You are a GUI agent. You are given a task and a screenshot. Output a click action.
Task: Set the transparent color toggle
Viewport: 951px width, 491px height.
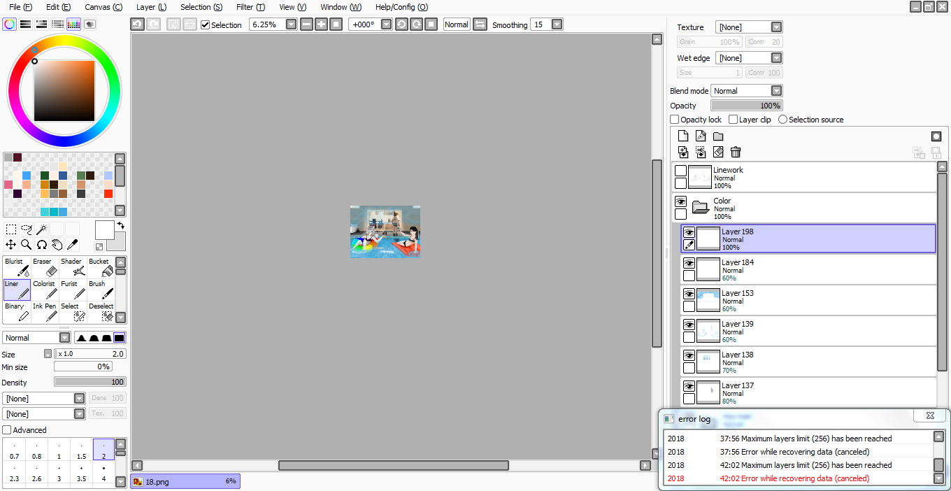[99, 246]
